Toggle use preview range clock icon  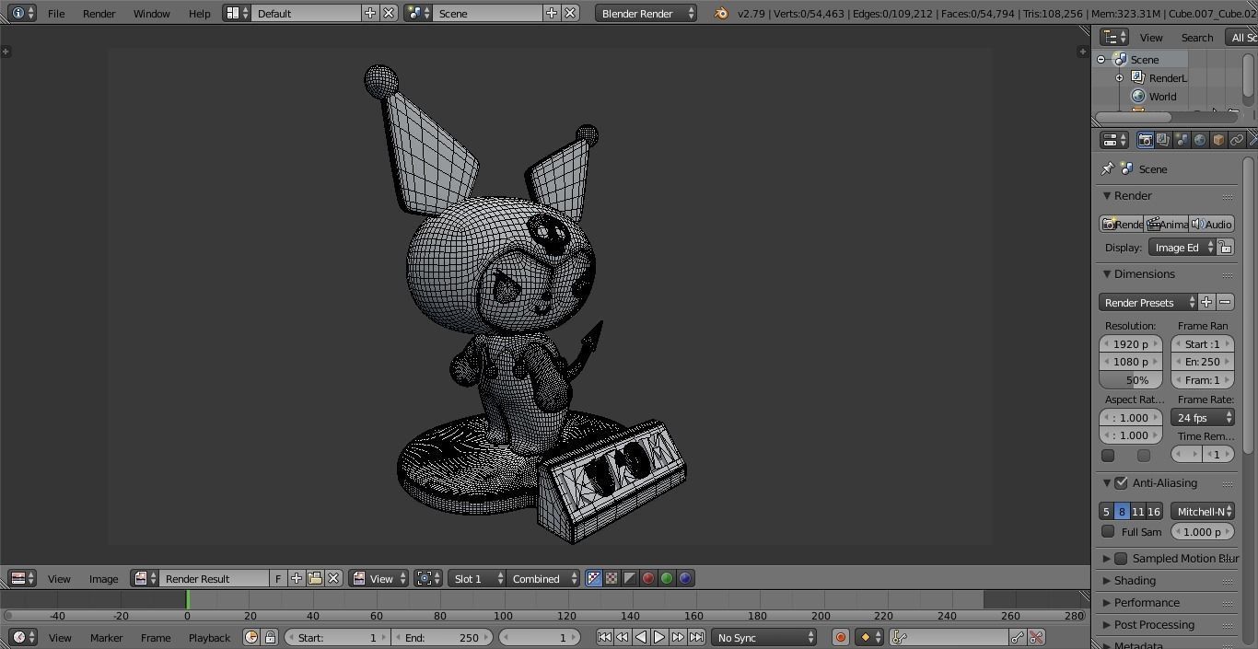click(251, 637)
